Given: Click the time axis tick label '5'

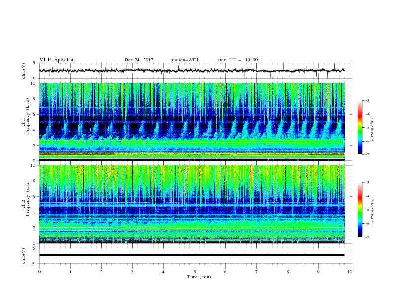Looking at the screenshot, I should pos(195,272).
